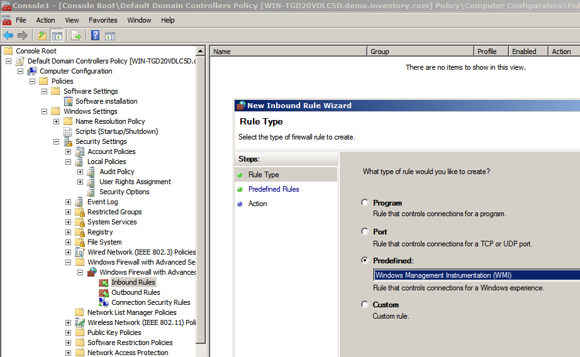Select the Program rule type radio button
Image resolution: width=580 pixels, height=357 pixels.
[365, 202]
